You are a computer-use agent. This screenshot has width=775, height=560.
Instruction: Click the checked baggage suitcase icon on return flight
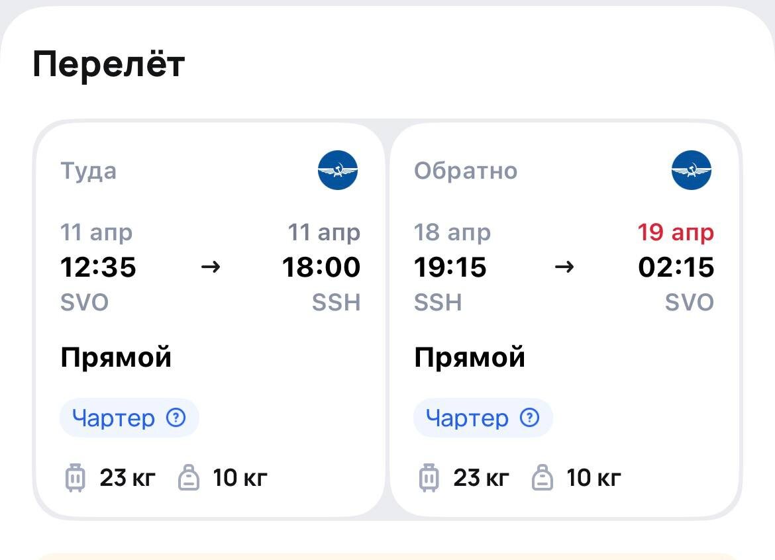(x=428, y=477)
